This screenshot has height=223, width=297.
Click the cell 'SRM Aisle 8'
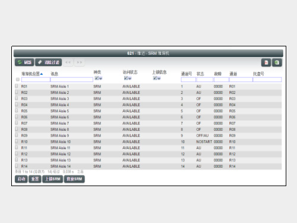(59, 130)
